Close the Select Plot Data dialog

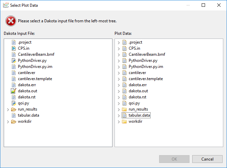219,5
